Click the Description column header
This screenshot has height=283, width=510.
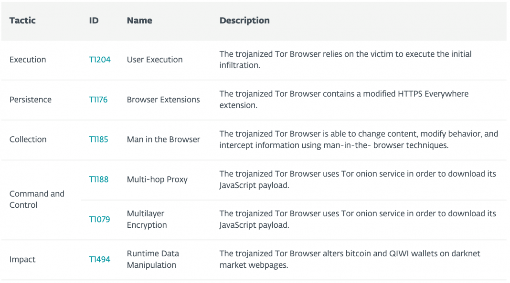click(244, 20)
